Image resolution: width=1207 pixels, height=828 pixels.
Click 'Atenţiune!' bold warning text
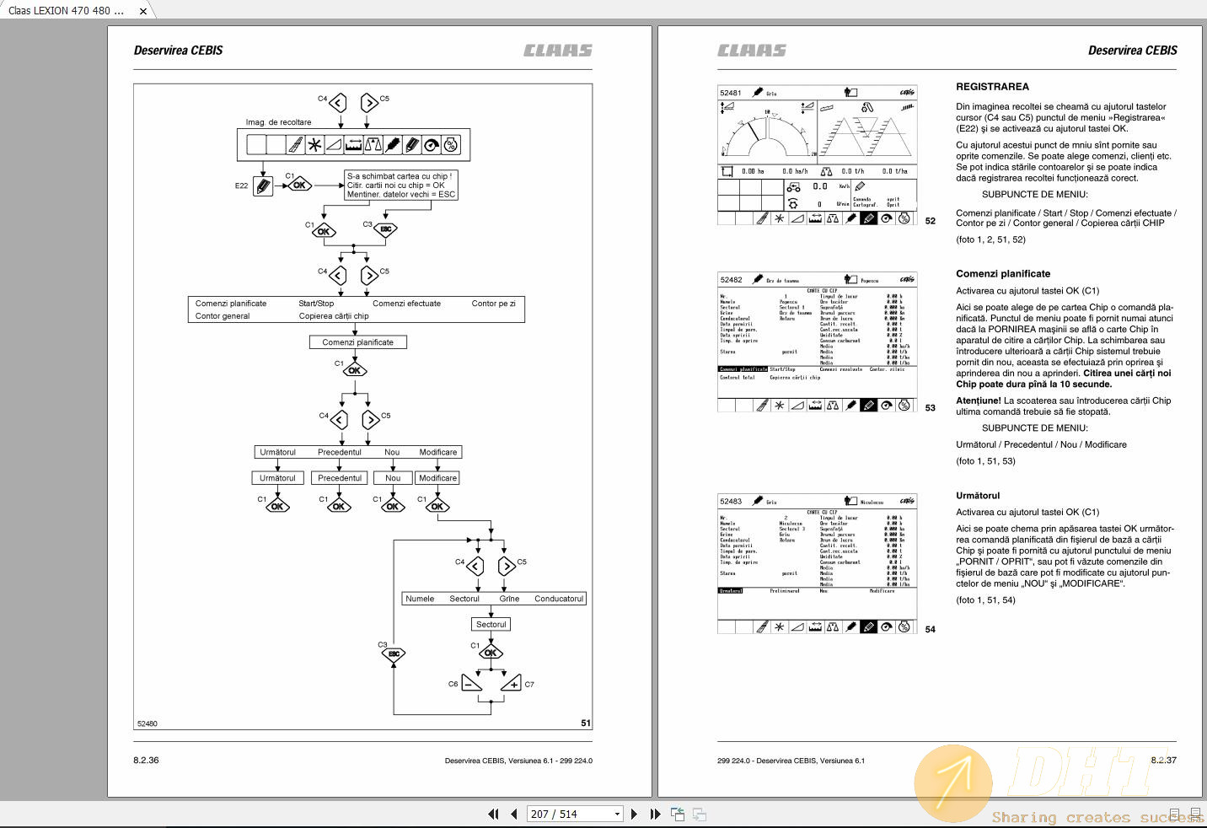(x=979, y=401)
